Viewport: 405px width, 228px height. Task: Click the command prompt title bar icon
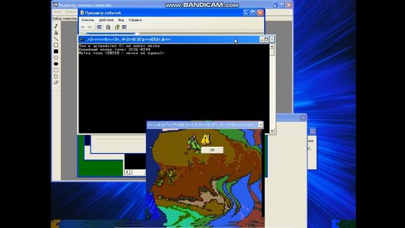coord(82,39)
